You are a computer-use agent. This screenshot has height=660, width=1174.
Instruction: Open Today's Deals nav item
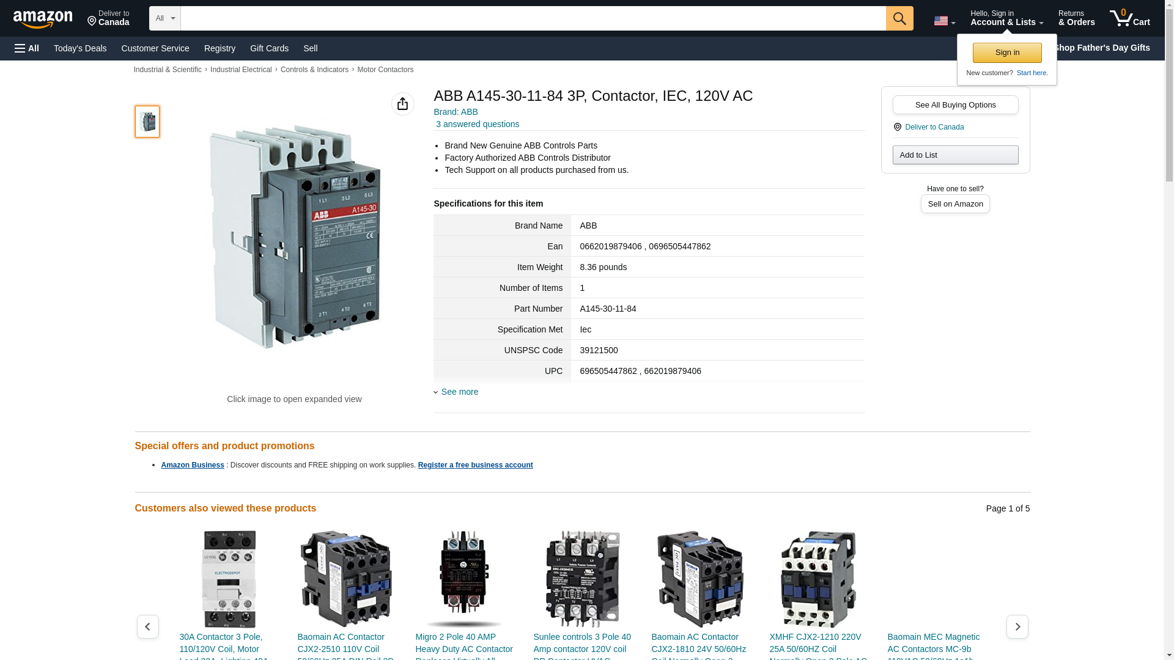coord(80,48)
